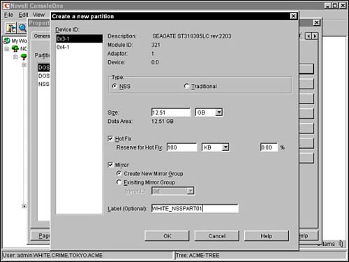Click the Reserve for Hot Fix field
Viewport: 349px width, 262px height.
pos(181,147)
